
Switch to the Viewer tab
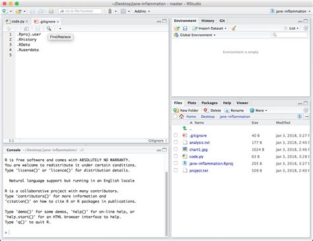242,103
